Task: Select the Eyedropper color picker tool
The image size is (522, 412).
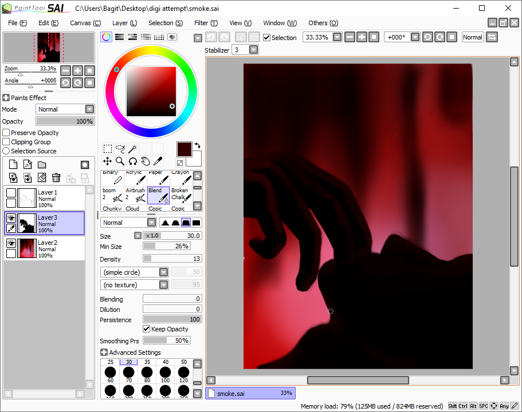Action: click(158, 161)
